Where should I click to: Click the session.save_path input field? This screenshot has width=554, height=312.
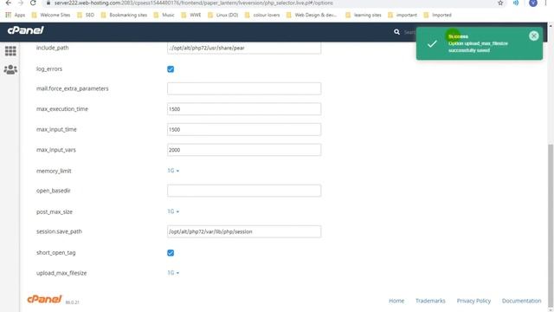tap(244, 231)
